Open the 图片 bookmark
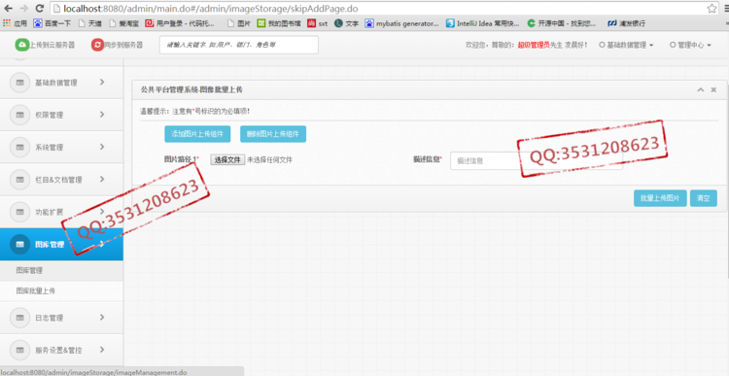This screenshot has height=376, width=729. (x=239, y=22)
